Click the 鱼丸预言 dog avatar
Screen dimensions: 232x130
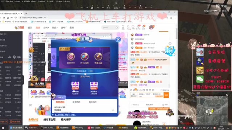pos(34,79)
